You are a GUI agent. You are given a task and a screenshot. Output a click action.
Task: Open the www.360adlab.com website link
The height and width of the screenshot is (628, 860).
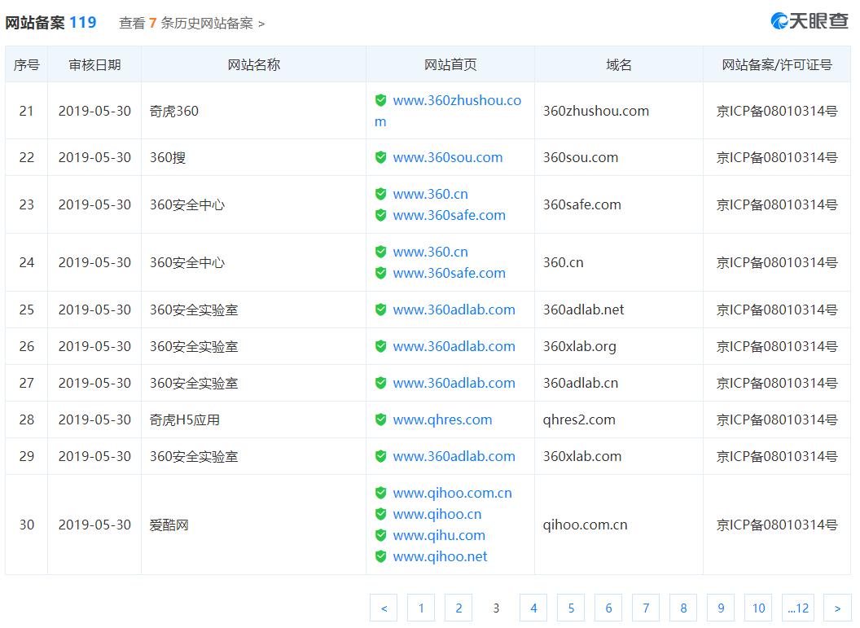coord(454,310)
